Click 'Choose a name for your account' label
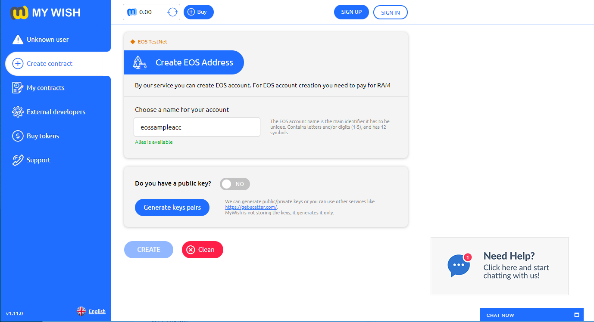This screenshot has height=322, width=594. pos(182,110)
